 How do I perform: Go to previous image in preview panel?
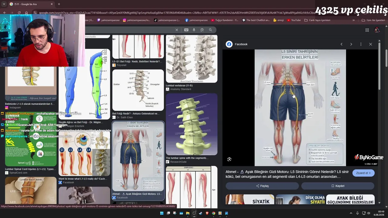(341, 44)
